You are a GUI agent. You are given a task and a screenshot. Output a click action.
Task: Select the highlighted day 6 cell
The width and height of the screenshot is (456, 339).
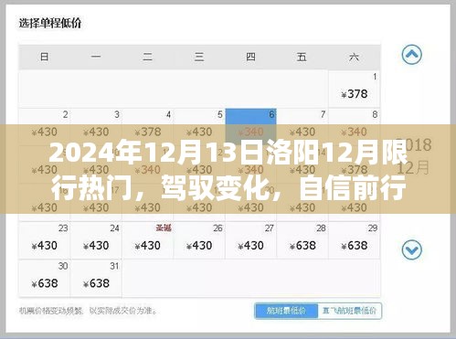click(x=251, y=126)
